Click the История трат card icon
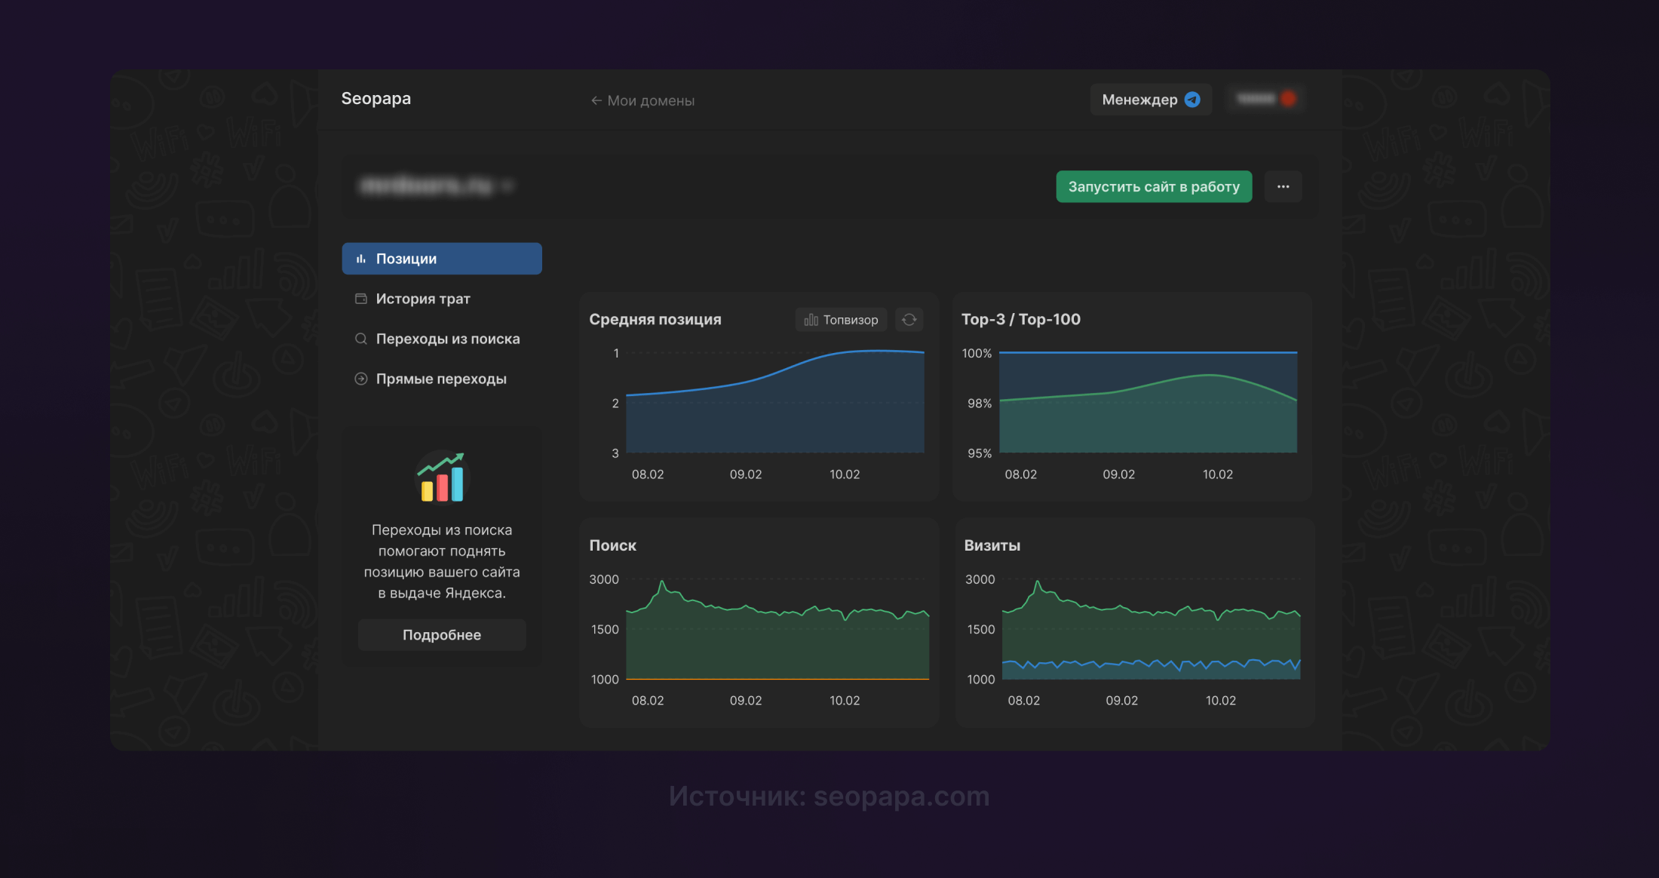Screen dimensions: 1659x878 pyautogui.click(x=361, y=299)
